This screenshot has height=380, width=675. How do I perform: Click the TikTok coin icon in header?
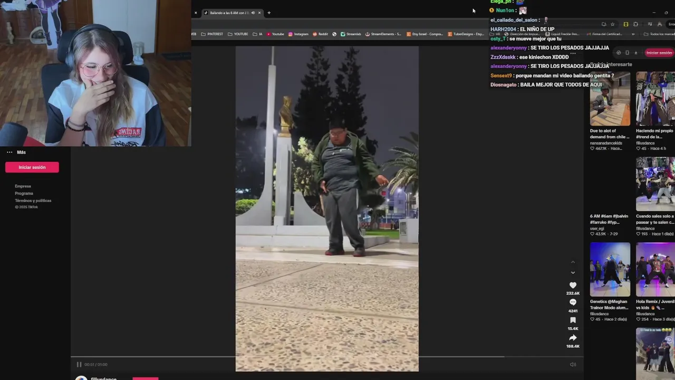(619, 53)
